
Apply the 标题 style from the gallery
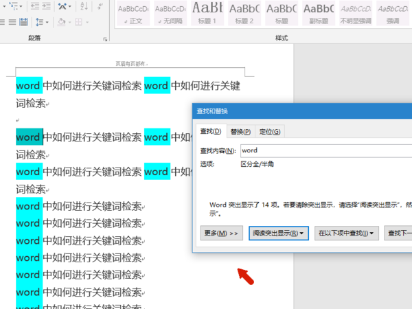282,14
